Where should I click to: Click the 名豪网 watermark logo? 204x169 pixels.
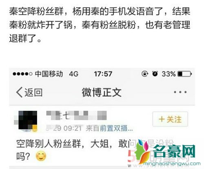point(174,151)
